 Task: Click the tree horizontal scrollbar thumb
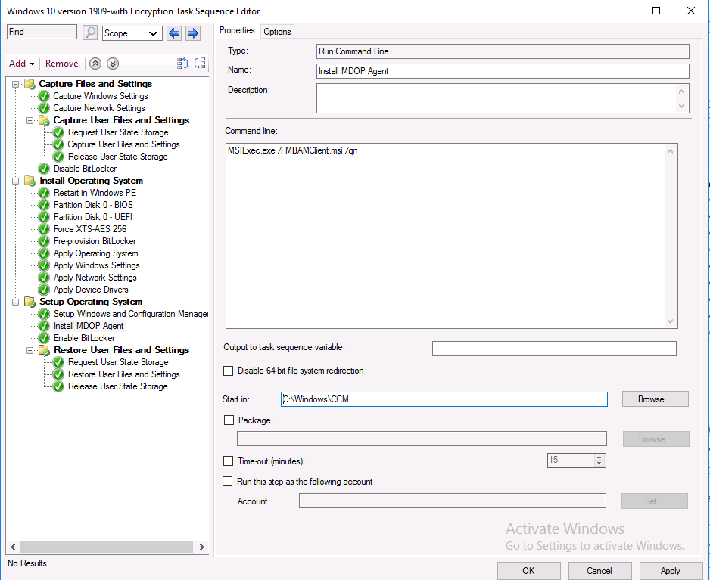pyautogui.click(x=107, y=547)
